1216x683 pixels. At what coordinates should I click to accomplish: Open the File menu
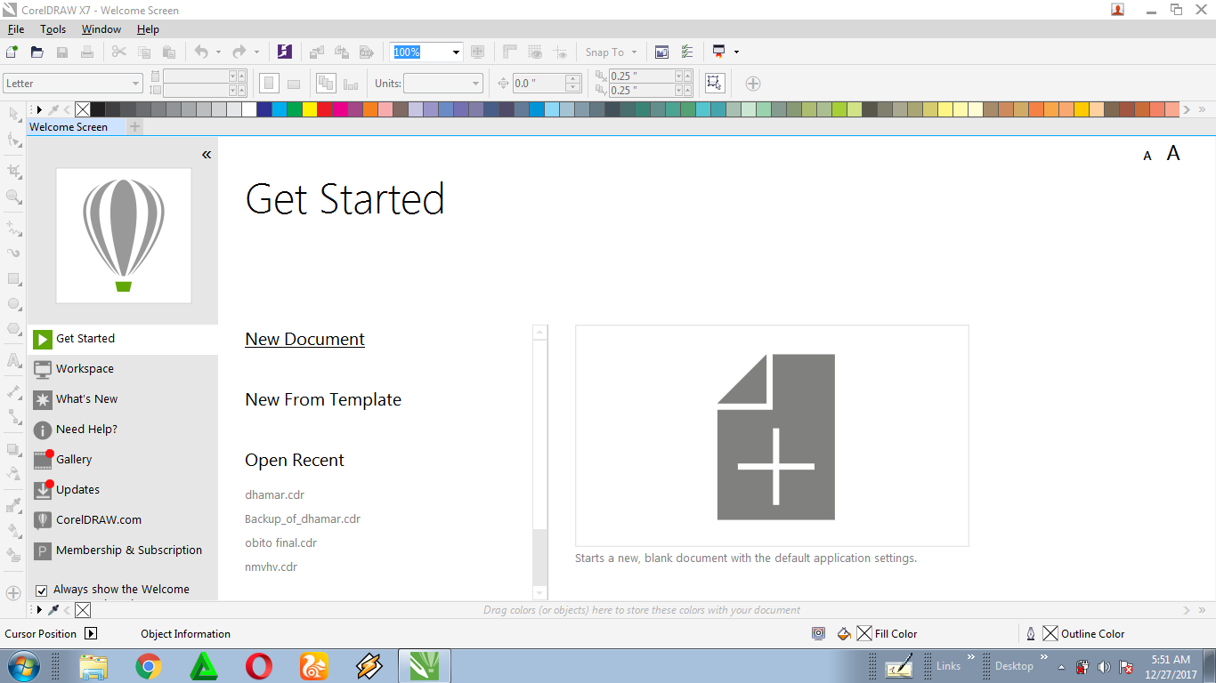coord(15,29)
